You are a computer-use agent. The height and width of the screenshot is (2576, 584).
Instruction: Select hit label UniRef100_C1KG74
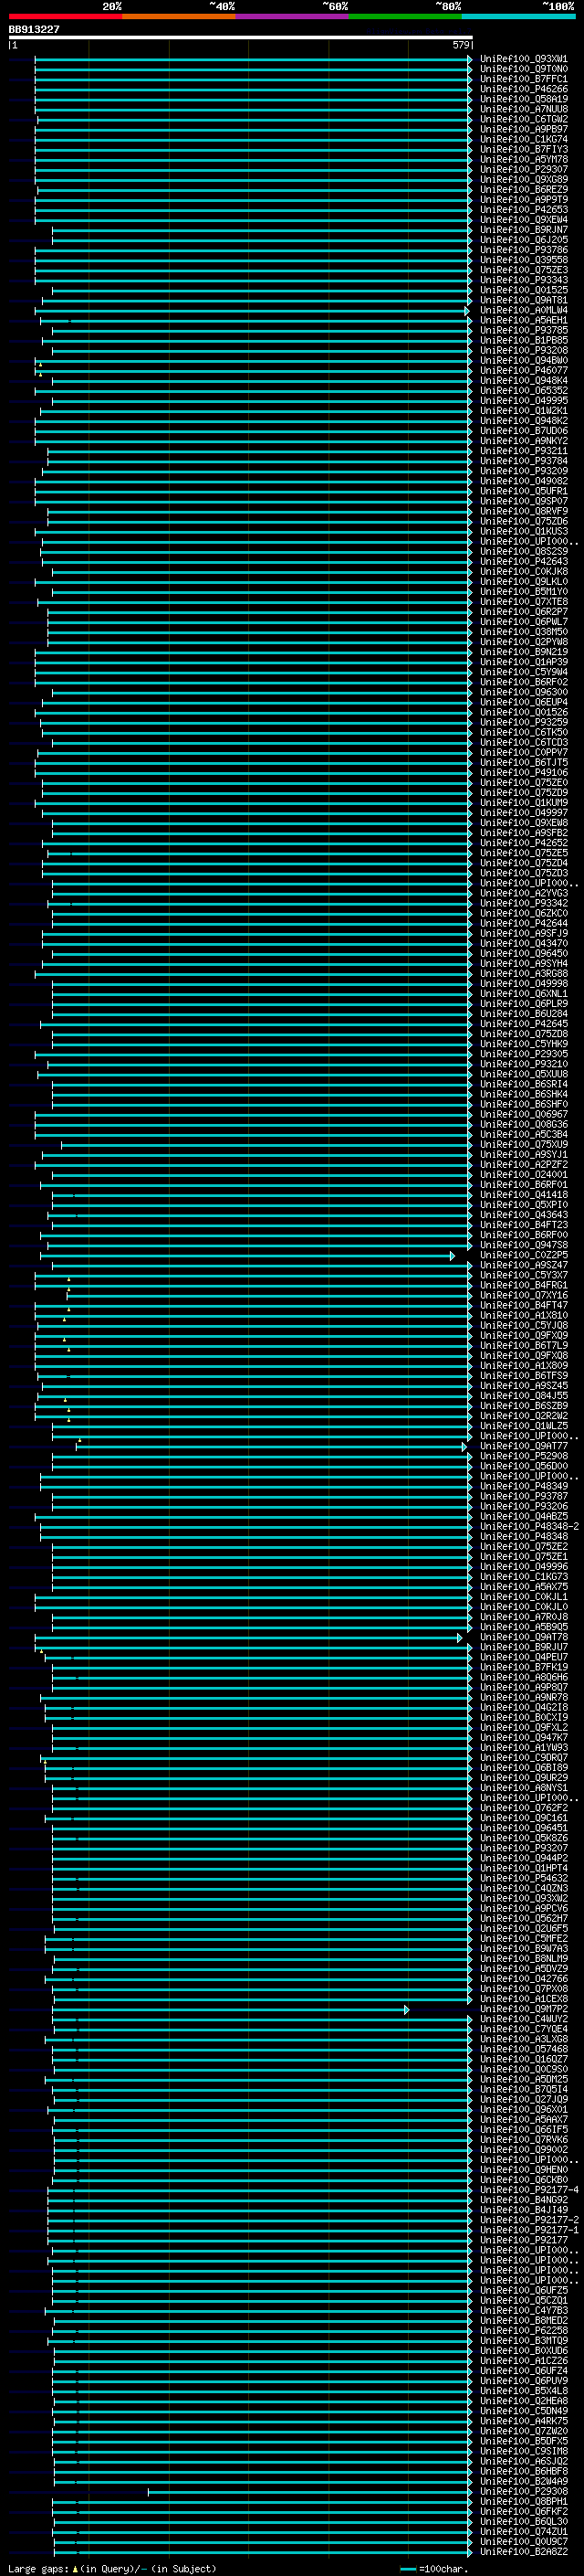pos(524,139)
